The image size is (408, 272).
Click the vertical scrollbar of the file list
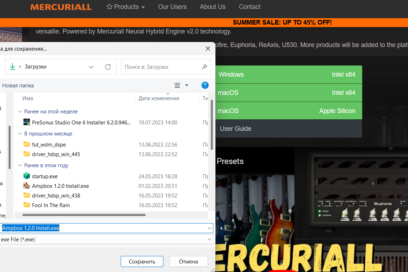[212, 124]
